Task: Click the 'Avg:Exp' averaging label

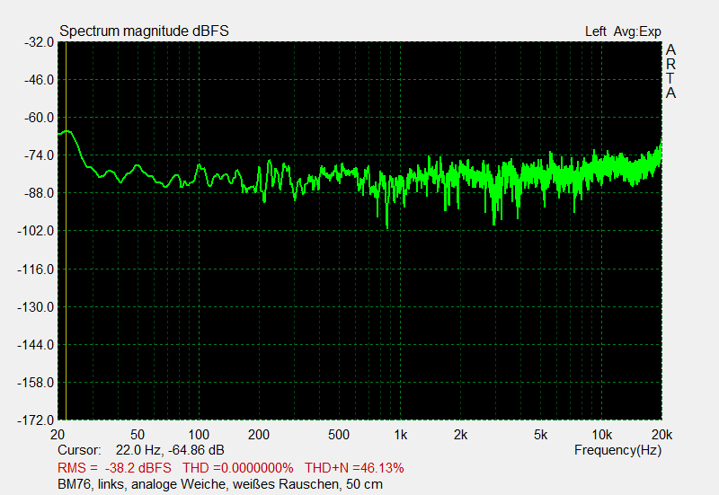Action: click(637, 31)
